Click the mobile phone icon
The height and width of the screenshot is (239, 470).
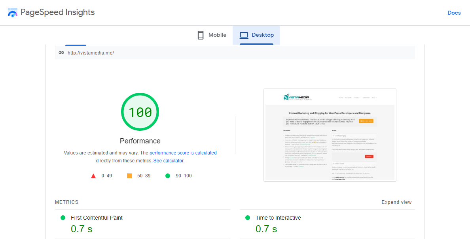pyautogui.click(x=201, y=35)
